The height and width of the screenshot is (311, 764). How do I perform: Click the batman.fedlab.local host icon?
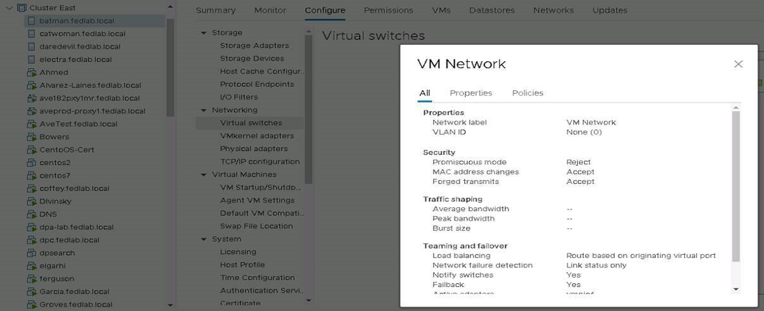point(32,21)
